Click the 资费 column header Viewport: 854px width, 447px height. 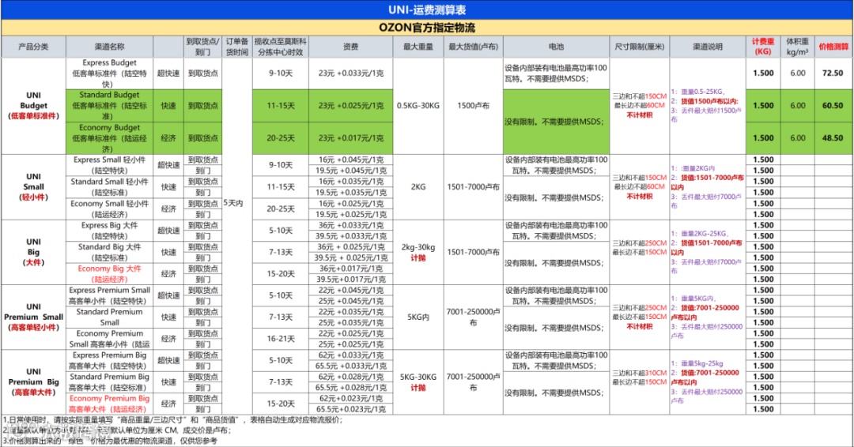[x=351, y=47]
